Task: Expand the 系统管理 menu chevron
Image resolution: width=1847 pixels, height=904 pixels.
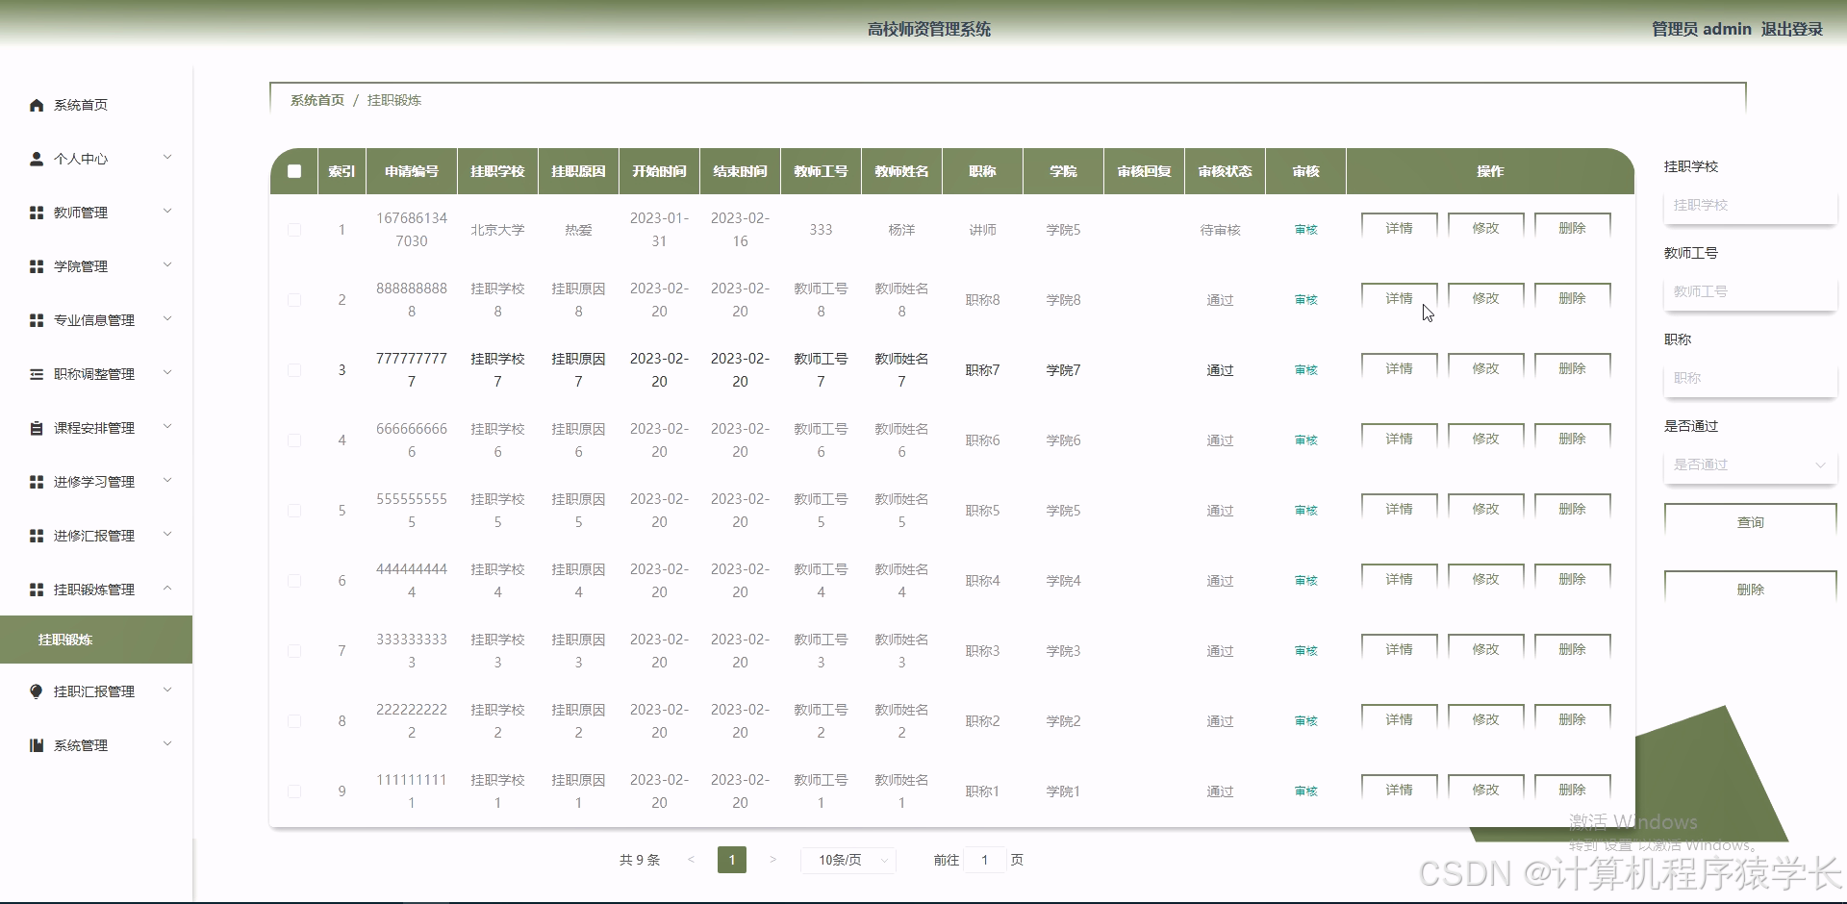Action: point(167,744)
